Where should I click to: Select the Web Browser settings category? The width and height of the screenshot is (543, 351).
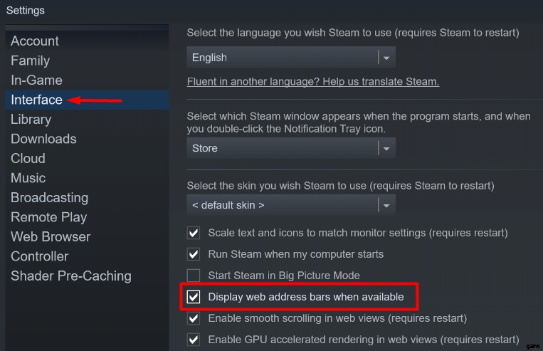[51, 237]
